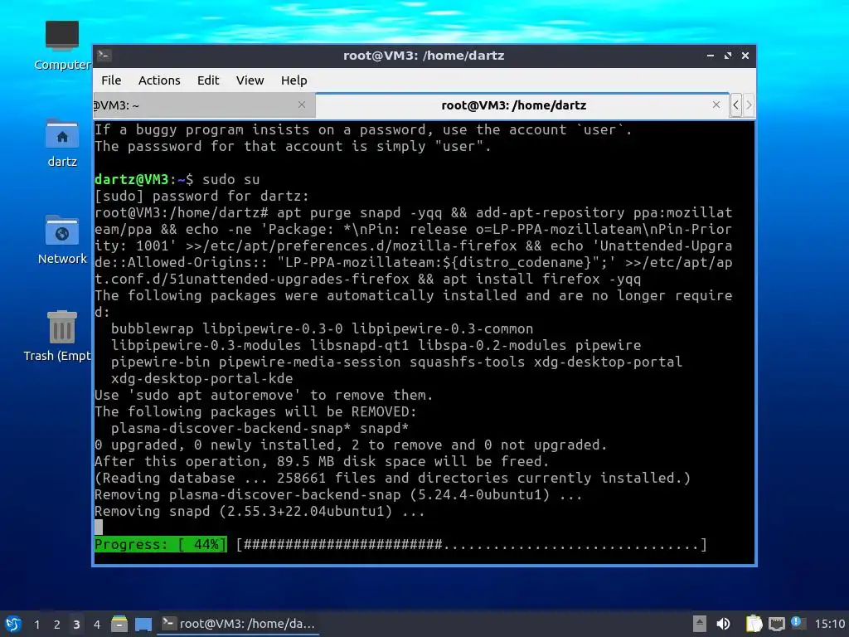The width and height of the screenshot is (849, 637).
Task: Open the Help menu
Action: (294, 80)
